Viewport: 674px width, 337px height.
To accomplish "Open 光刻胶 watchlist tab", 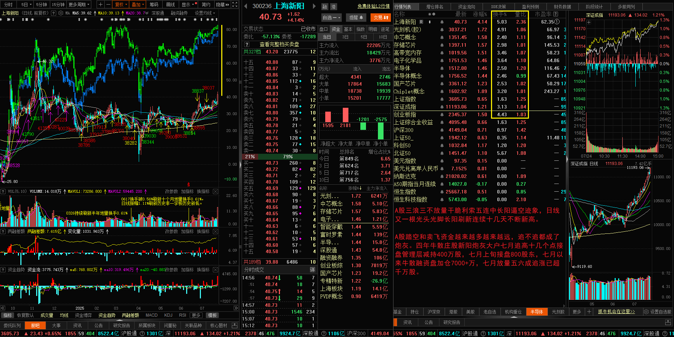I will coord(558,312).
